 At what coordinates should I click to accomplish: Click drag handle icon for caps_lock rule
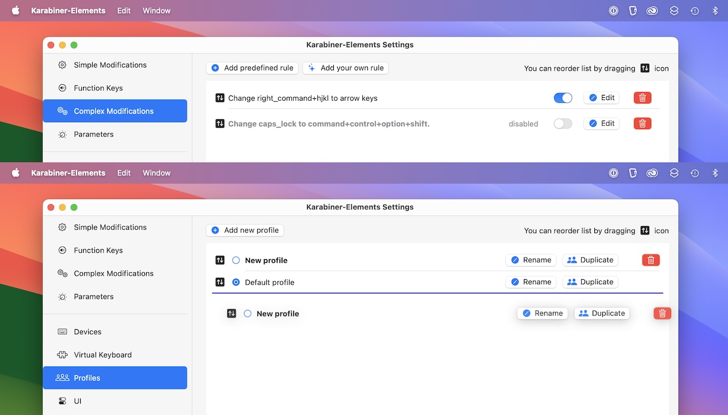point(220,123)
